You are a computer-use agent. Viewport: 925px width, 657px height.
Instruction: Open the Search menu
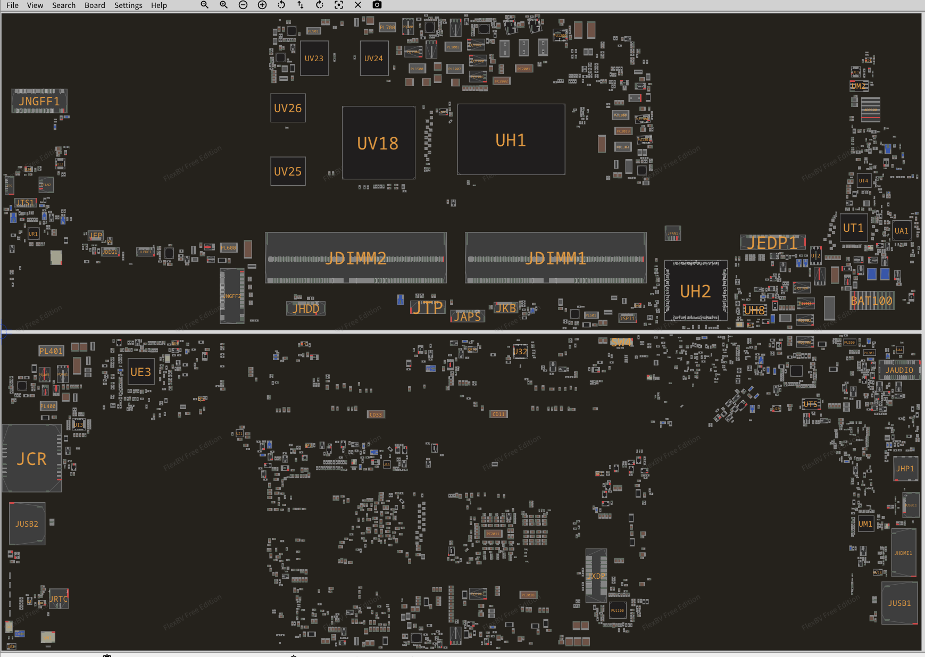pyautogui.click(x=64, y=5)
